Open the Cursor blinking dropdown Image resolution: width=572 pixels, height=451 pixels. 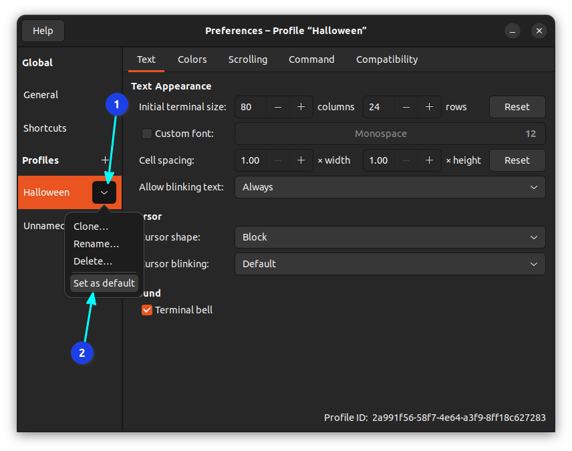390,264
